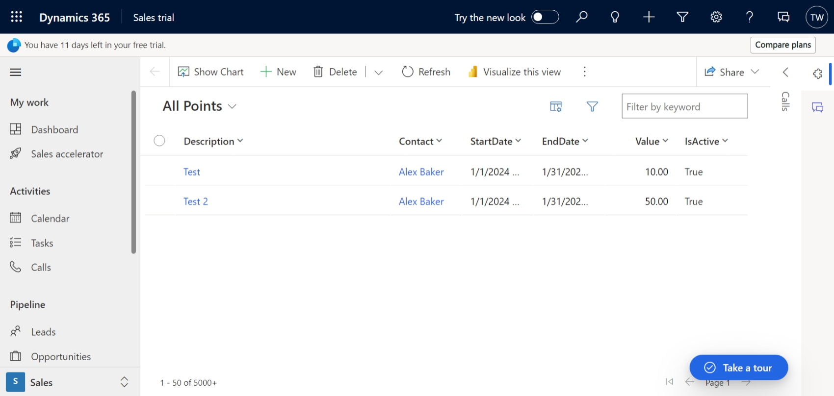Open the chat pane icon in side rail
834x396 pixels.
pos(817,107)
